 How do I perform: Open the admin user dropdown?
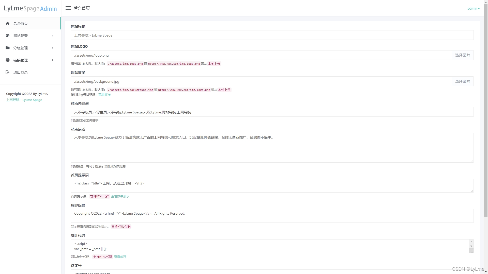tap(473, 8)
